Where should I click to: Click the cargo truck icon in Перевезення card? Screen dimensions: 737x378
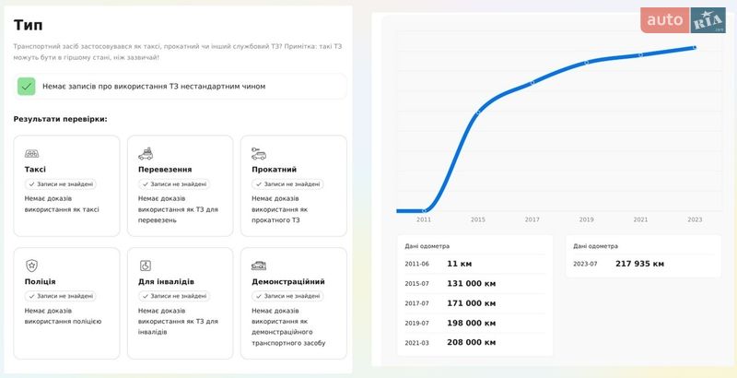pyautogui.click(x=146, y=153)
